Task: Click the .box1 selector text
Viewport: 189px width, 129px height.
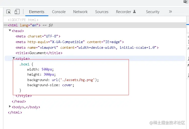Action: (x=24, y=64)
